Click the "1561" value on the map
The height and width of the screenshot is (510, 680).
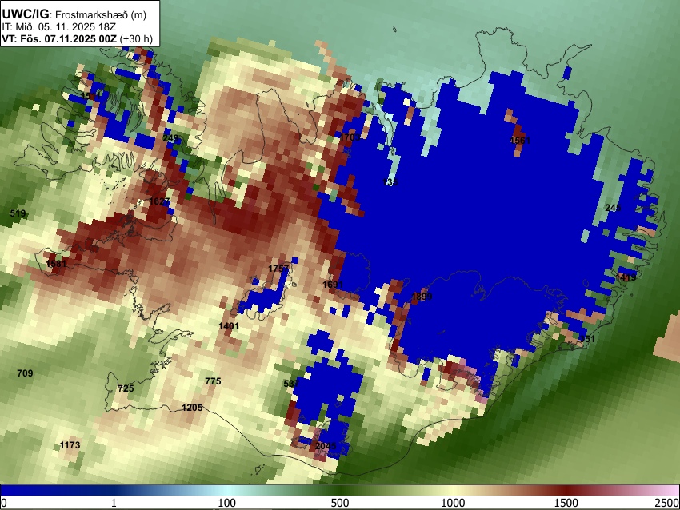(520, 141)
